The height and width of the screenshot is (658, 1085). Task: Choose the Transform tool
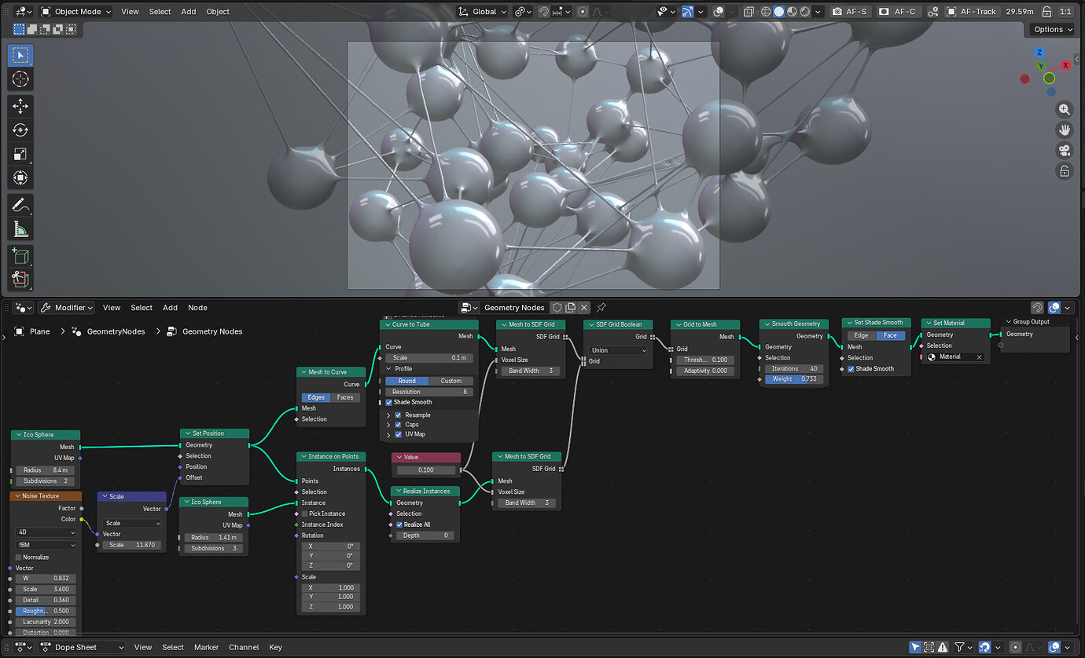point(20,178)
